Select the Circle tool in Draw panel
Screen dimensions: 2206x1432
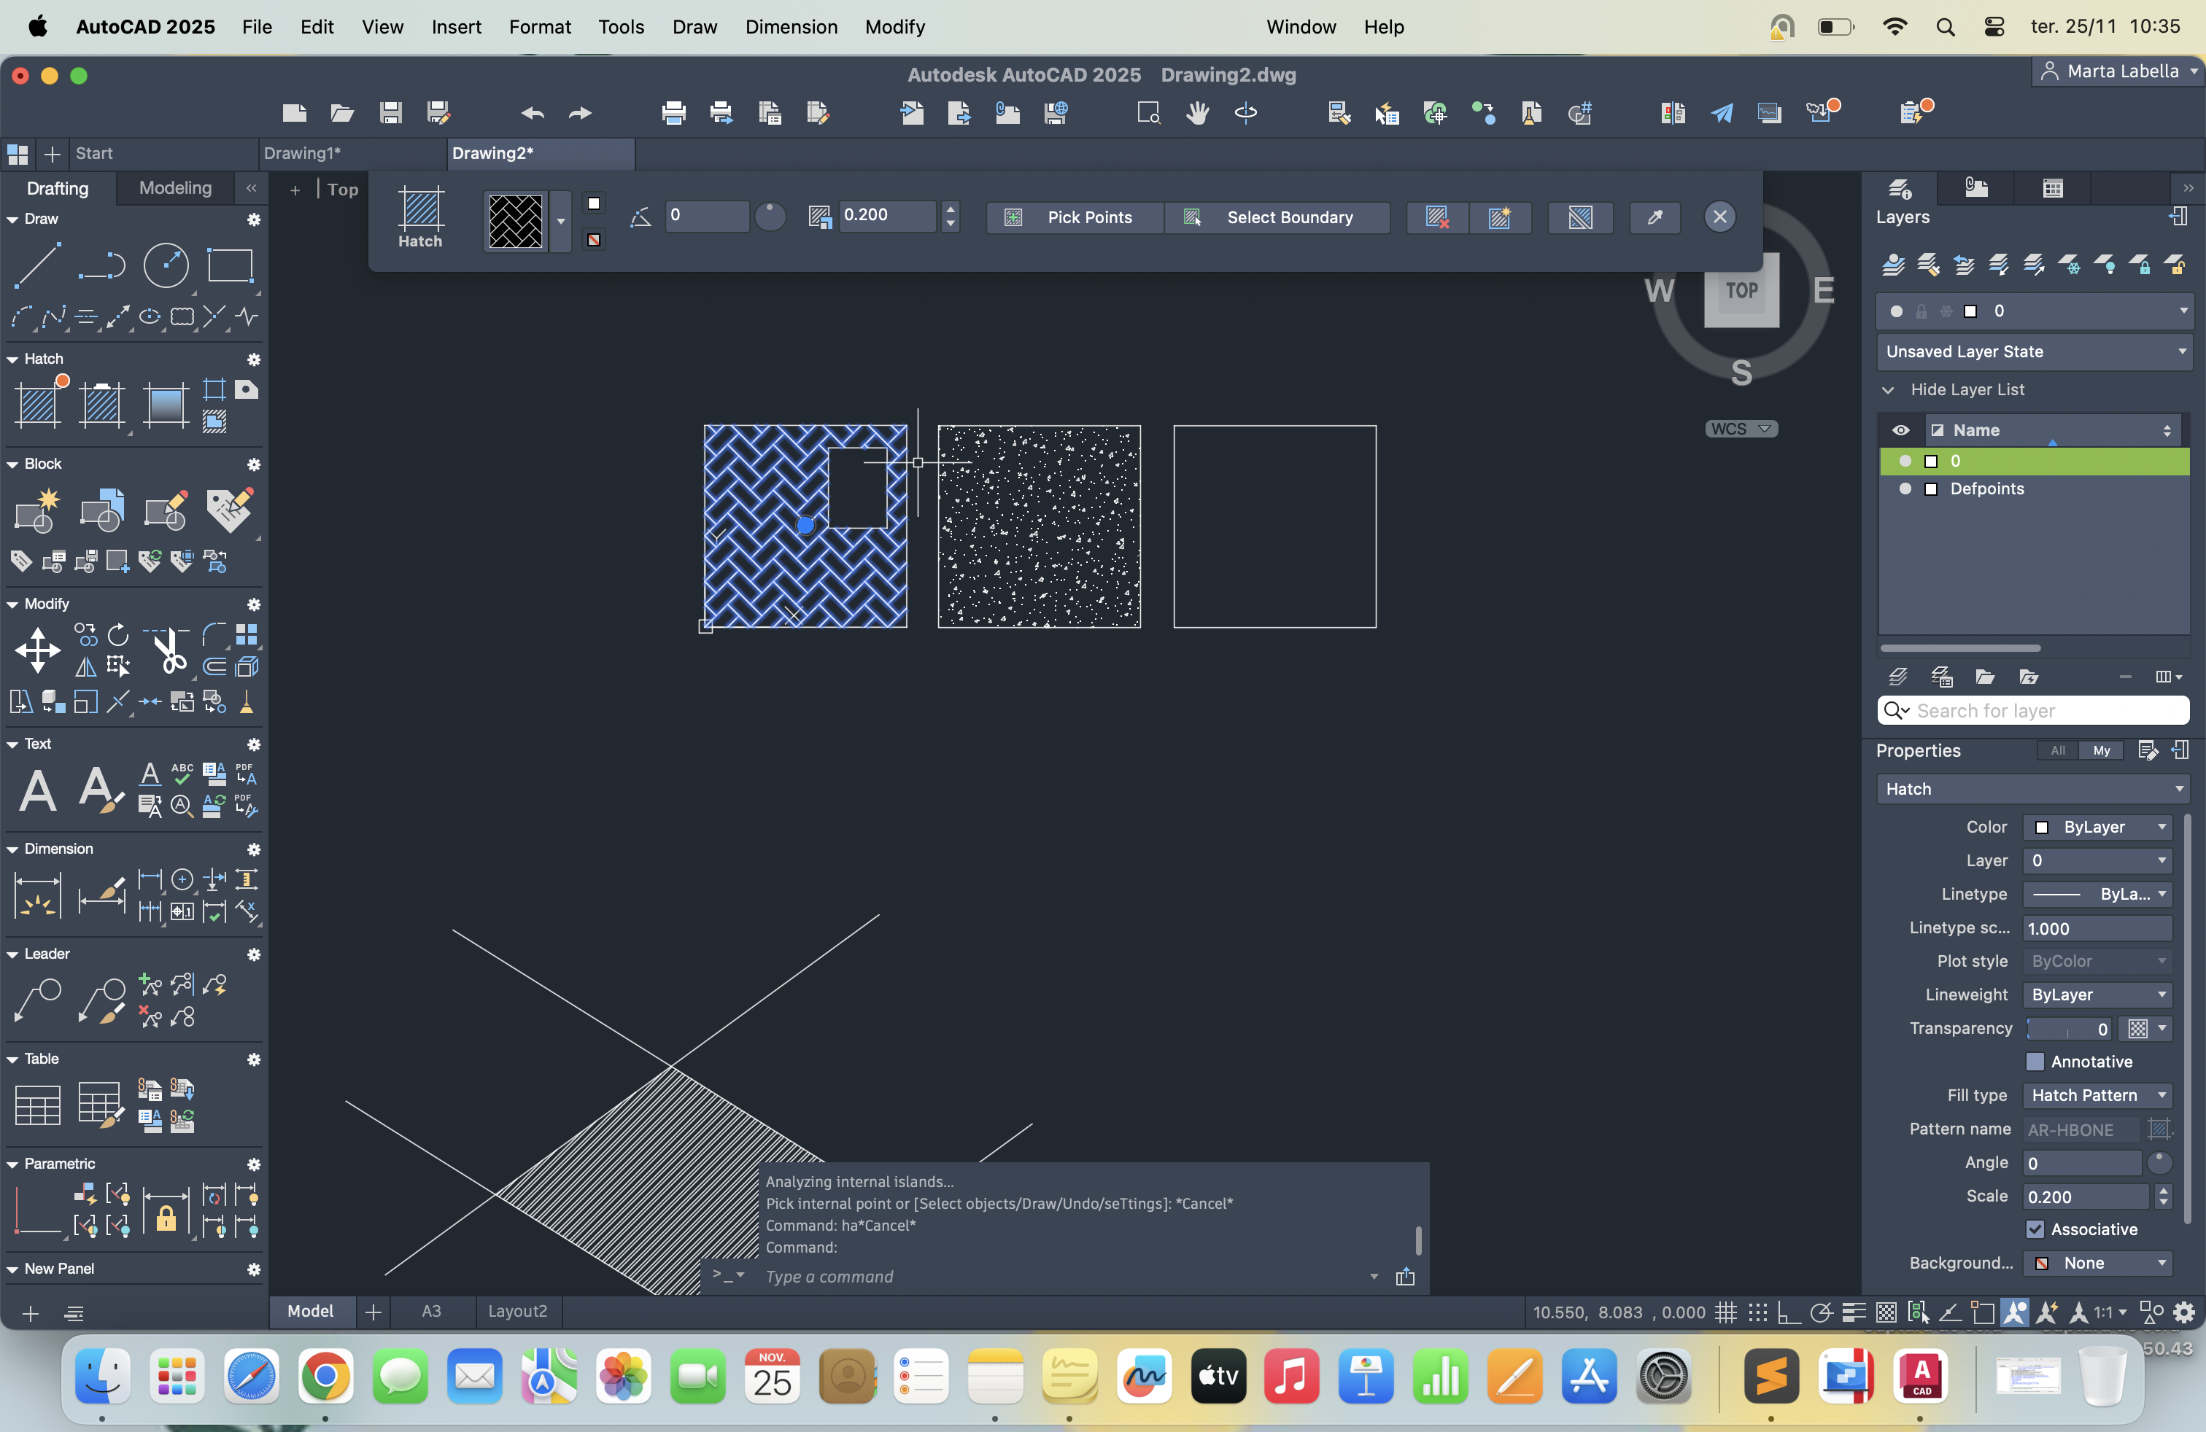pos(166,265)
